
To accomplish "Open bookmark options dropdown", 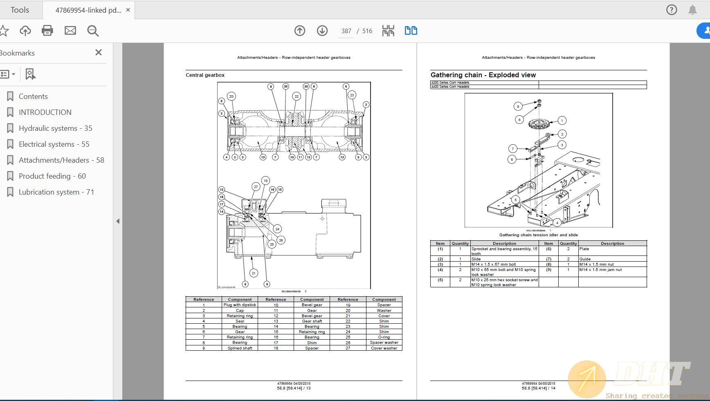I will coord(8,74).
